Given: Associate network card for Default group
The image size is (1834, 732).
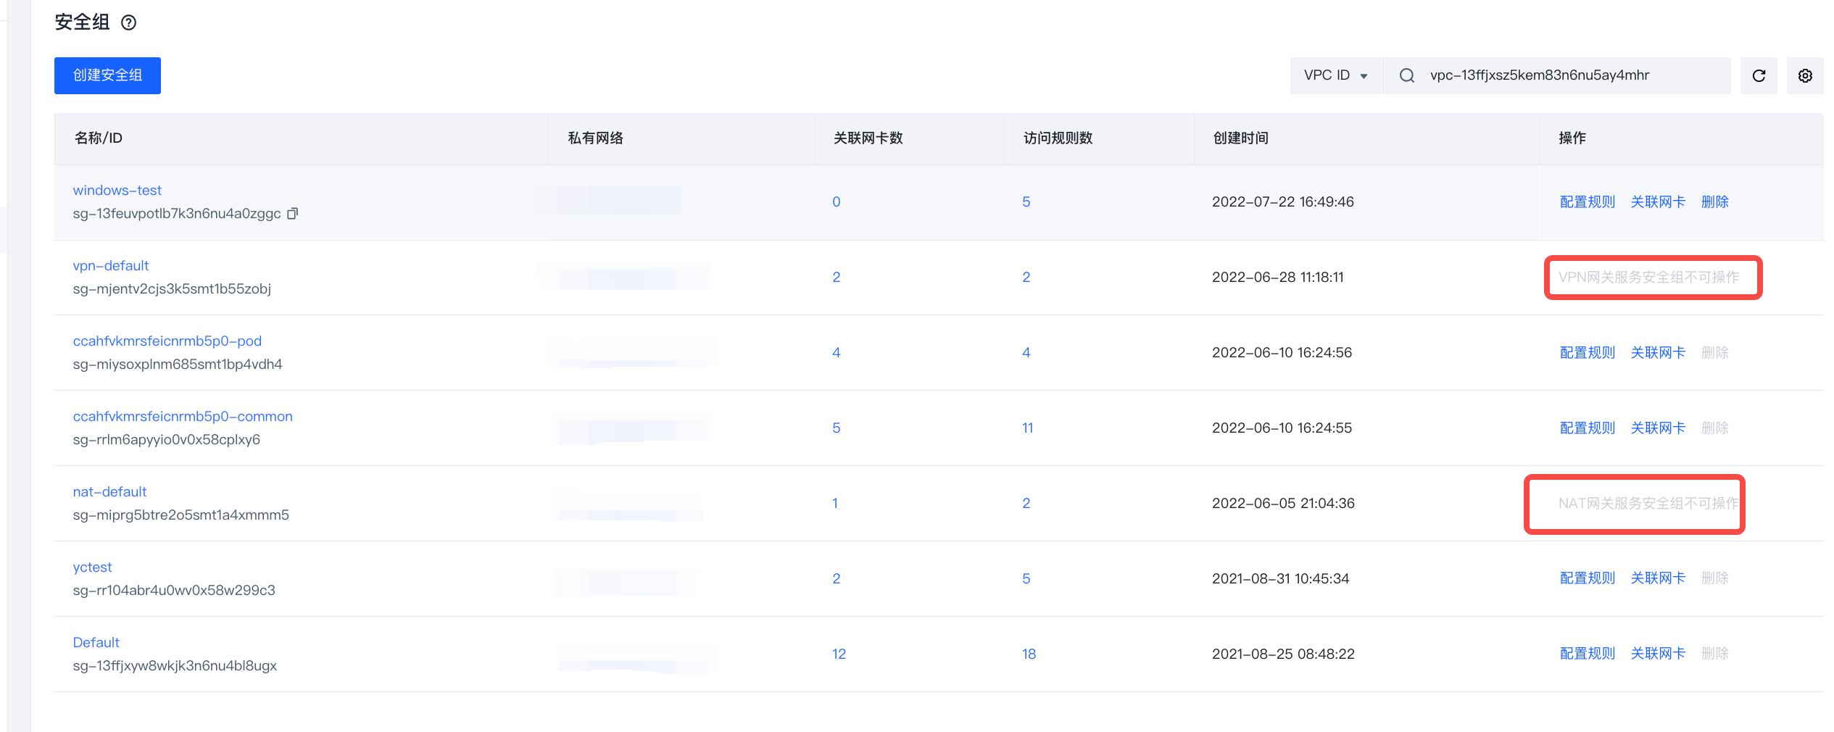Looking at the screenshot, I should tap(1658, 653).
